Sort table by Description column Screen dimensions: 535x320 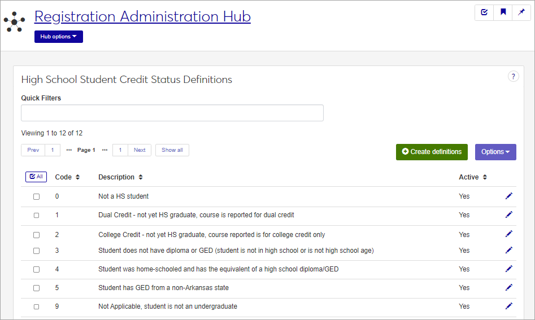pos(120,177)
